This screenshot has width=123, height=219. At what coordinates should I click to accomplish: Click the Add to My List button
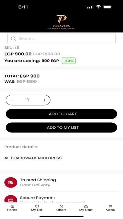coord(61,127)
